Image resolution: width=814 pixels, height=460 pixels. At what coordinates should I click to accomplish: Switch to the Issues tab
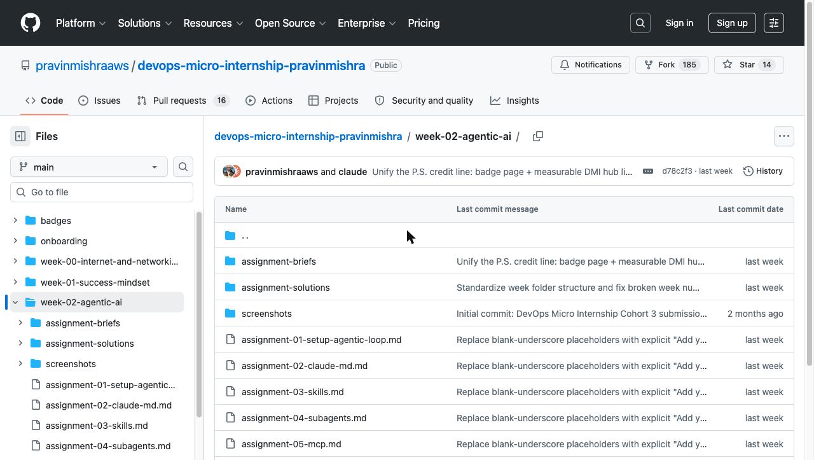pyautogui.click(x=99, y=101)
